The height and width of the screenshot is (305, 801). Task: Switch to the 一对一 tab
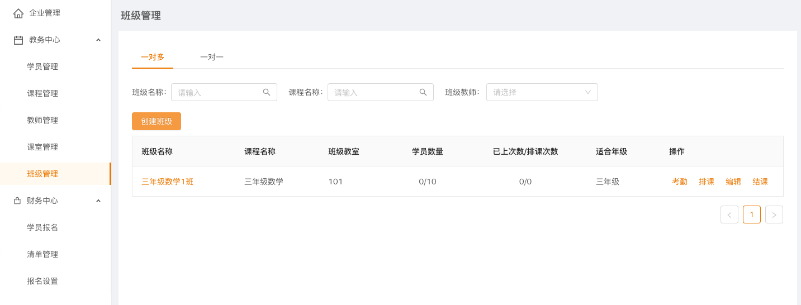pyautogui.click(x=212, y=57)
